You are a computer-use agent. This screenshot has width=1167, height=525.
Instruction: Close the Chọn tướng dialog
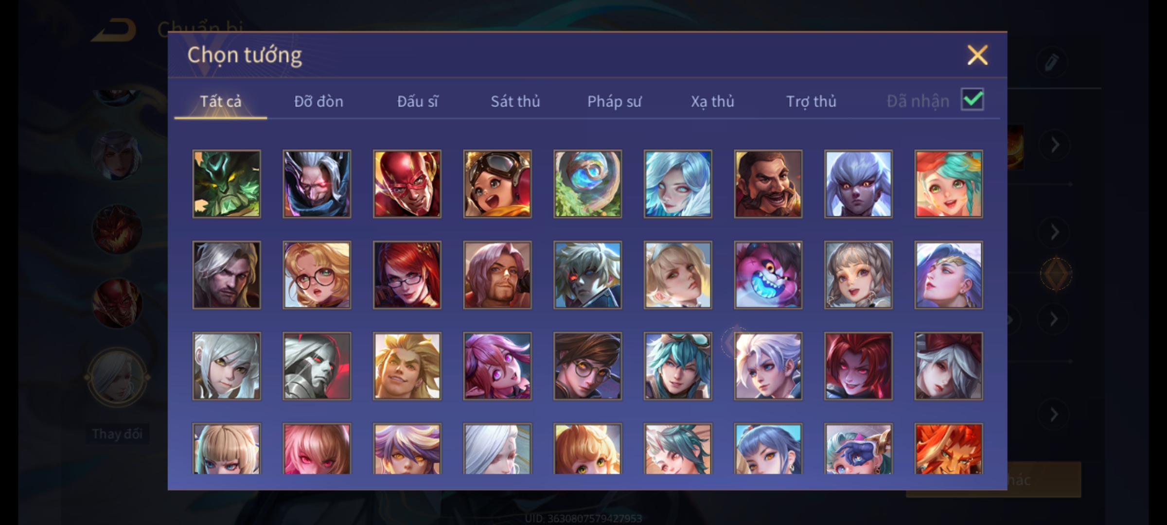click(977, 55)
